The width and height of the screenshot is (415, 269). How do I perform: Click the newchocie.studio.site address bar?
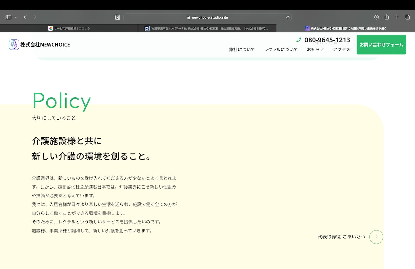coord(207,17)
